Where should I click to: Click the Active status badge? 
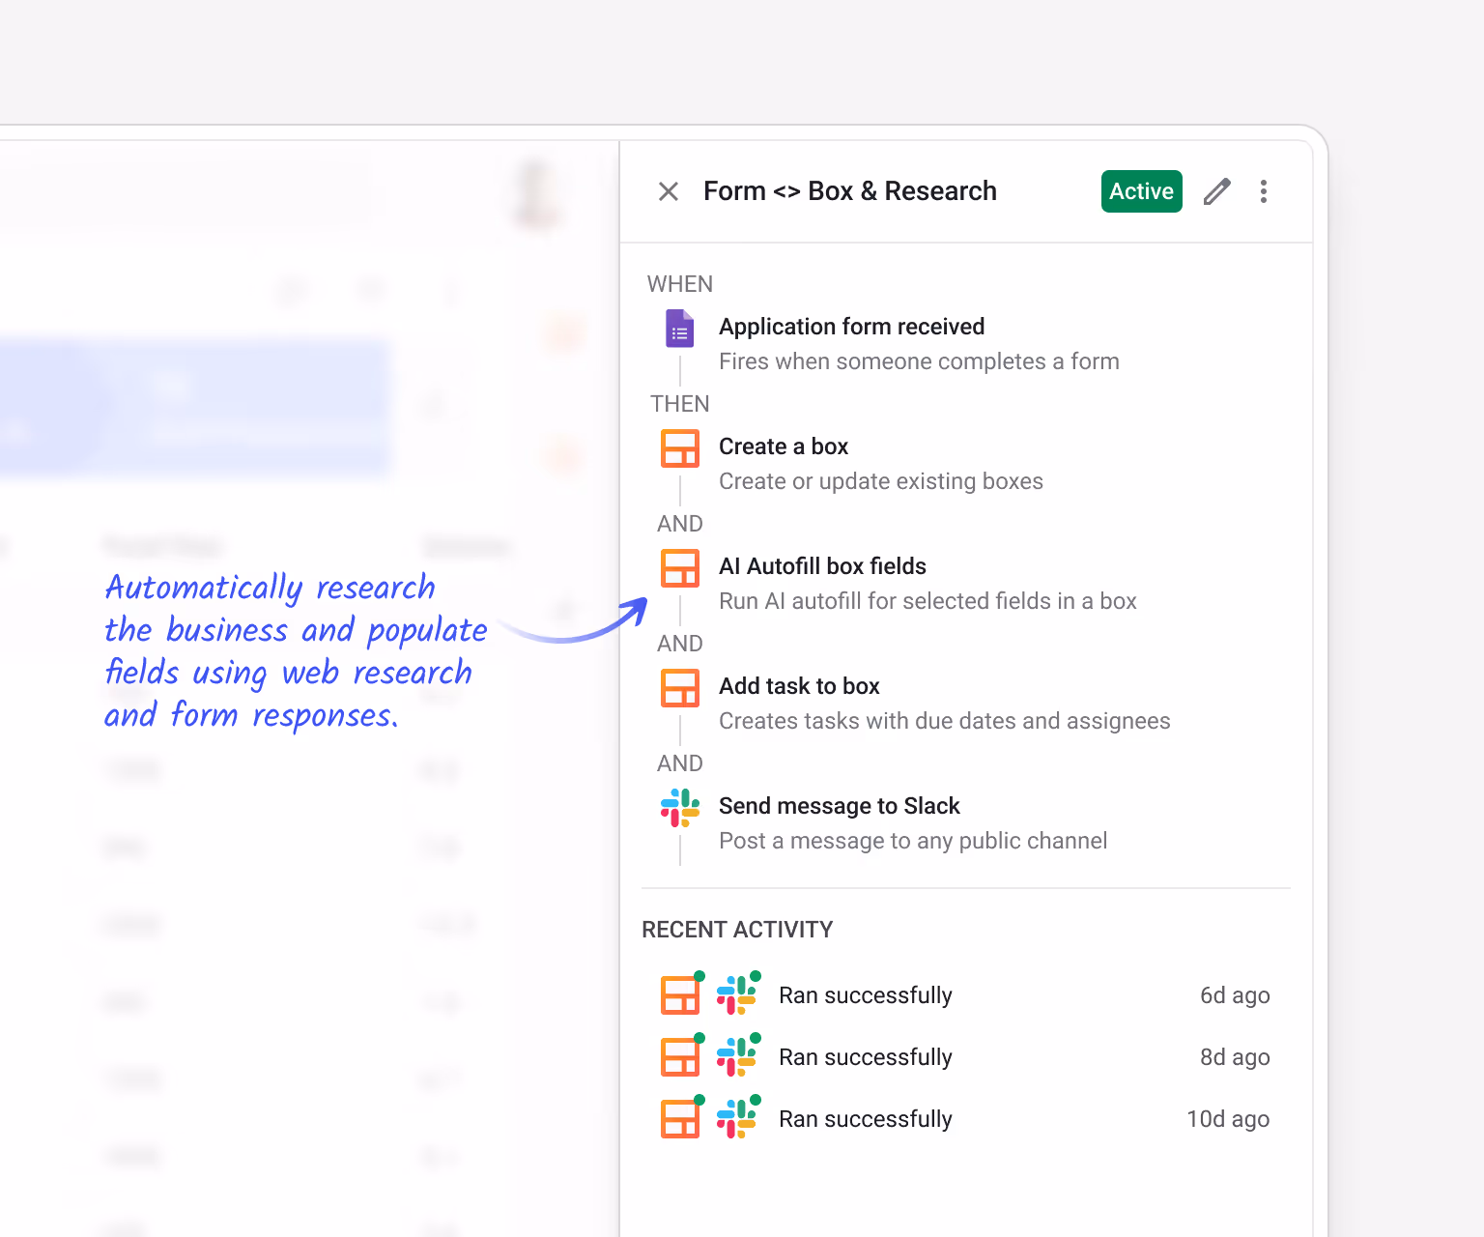(1141, 191)
